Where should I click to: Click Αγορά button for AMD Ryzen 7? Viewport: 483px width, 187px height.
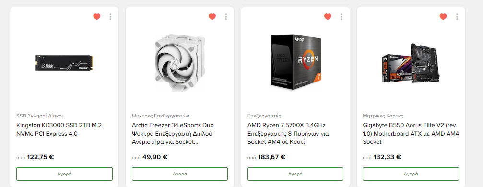pyautogui.click(x=295, y=174)
